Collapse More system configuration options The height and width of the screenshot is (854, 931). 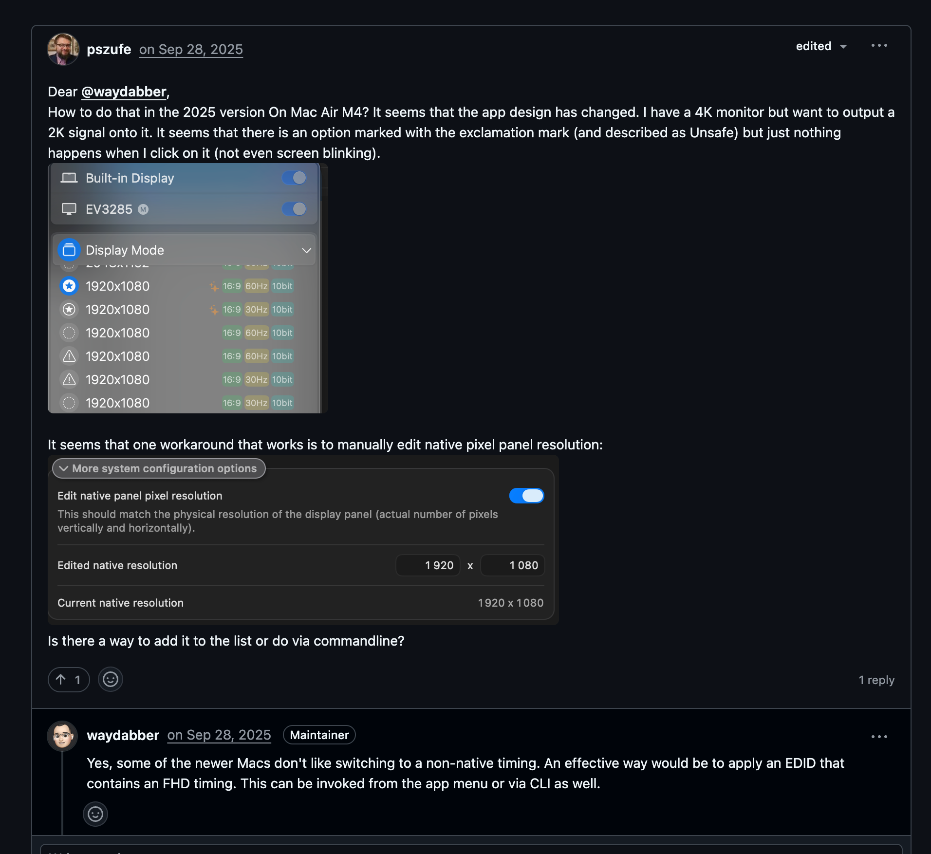point(159,468)
